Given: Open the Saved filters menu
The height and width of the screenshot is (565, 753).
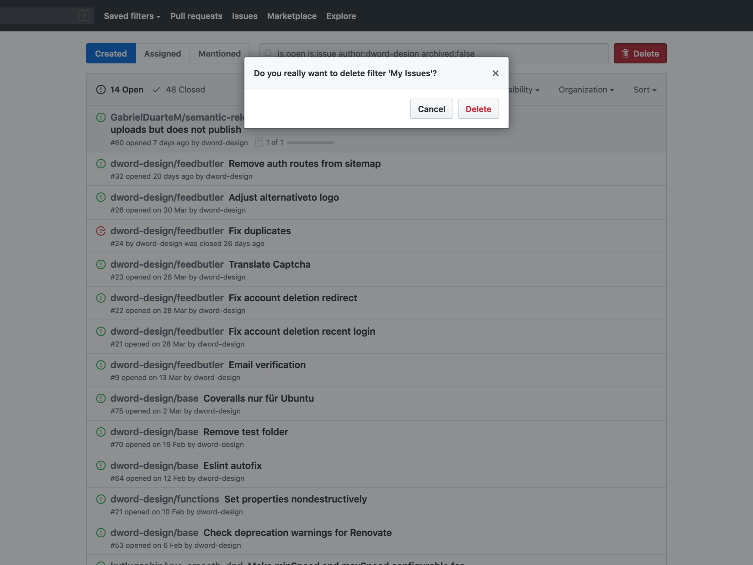Looking at the screenshot, I should (x=132, y=15).
